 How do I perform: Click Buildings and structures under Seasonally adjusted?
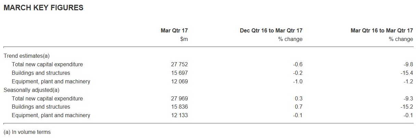[x=41, y=107]
